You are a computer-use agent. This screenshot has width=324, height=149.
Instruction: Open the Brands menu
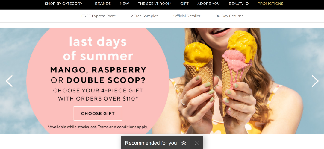coord(103,4)
